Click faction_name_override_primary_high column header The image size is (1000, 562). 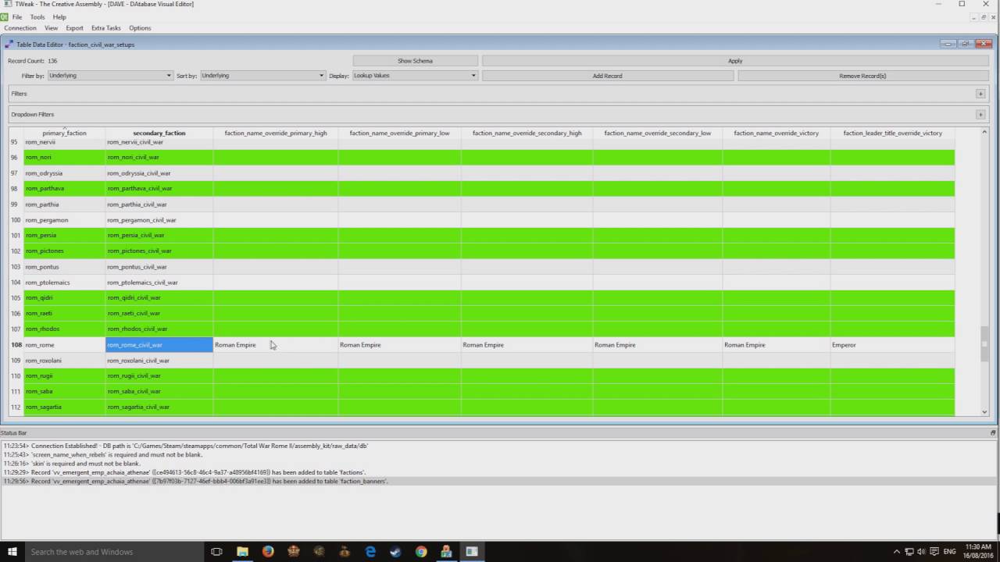(x=276, y=133)
